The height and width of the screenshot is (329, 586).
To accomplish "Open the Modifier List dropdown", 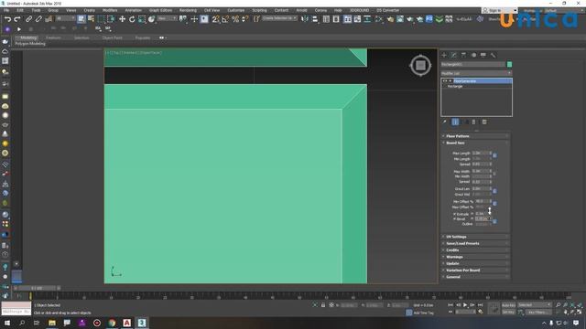I will [476, 73].
